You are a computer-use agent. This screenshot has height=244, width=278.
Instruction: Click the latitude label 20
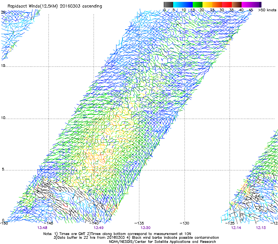click(3, 12)
